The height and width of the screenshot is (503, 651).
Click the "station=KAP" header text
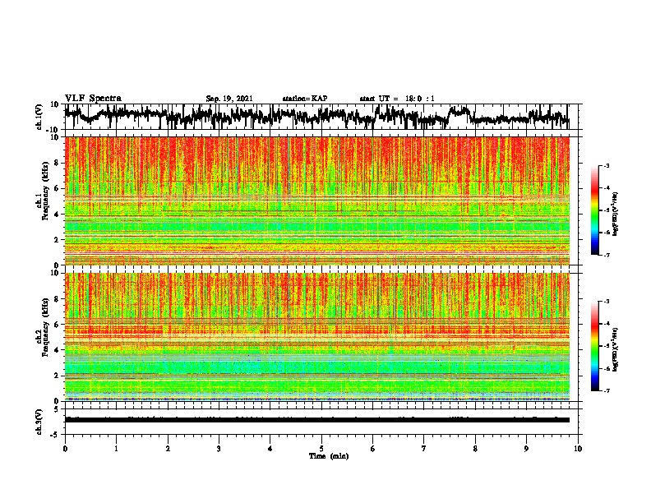(x=305, y=99)
